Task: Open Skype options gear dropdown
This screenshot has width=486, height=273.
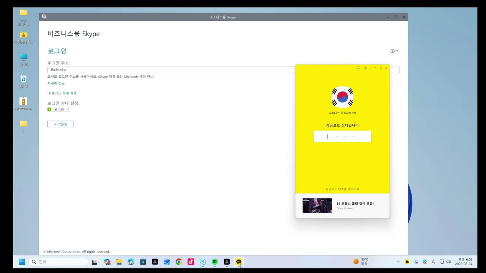Action: [394, 51]
